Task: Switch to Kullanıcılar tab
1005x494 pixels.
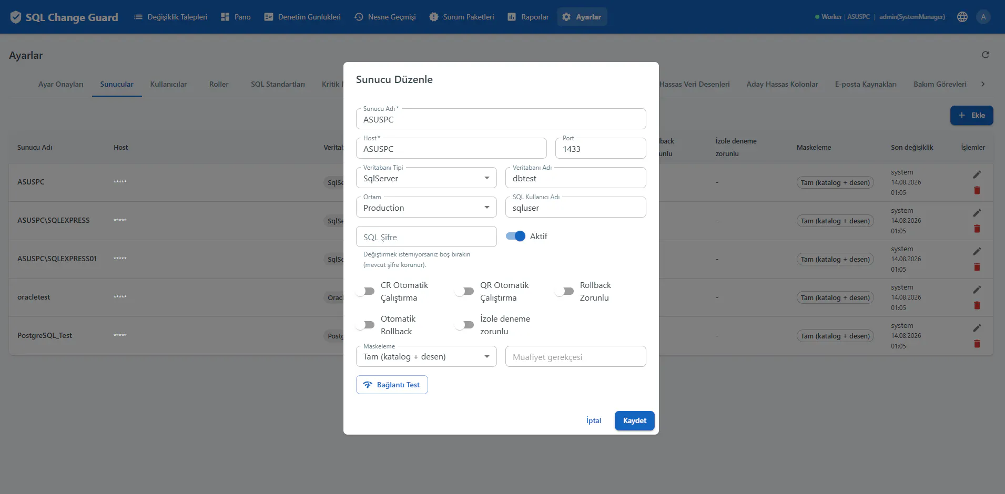Action: [x=168, y=84]
